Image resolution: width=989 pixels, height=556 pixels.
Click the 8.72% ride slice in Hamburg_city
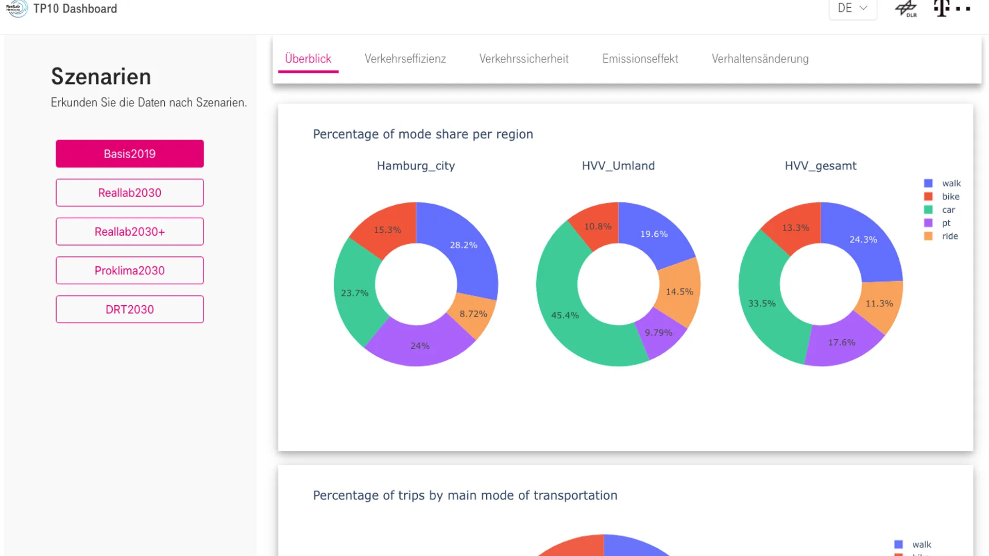click(x=473, y=314)
